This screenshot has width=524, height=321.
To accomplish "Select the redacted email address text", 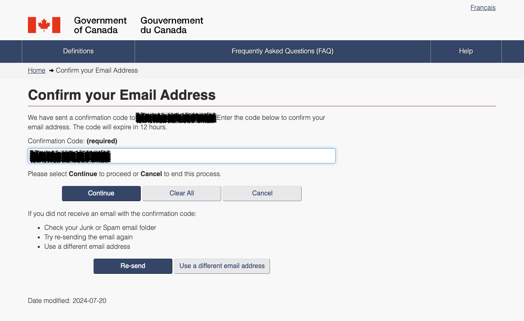I will [x=176, y=118].
